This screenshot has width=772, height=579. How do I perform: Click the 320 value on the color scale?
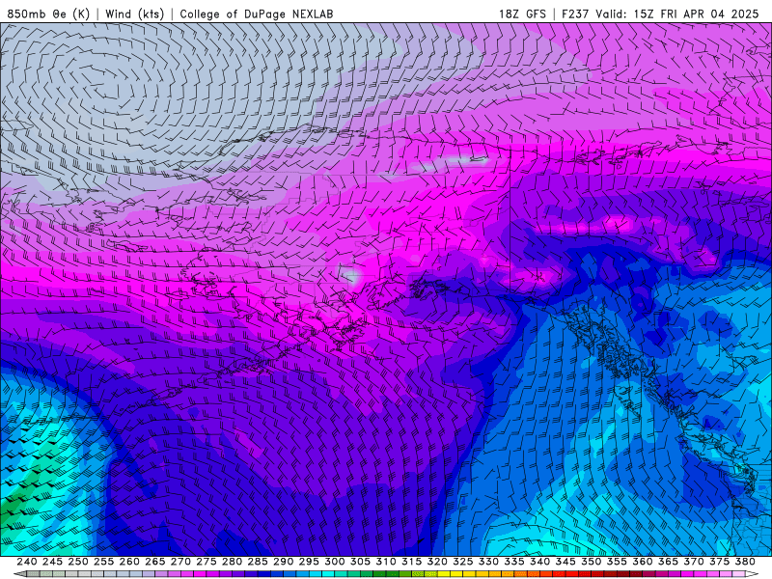(437, 562)
